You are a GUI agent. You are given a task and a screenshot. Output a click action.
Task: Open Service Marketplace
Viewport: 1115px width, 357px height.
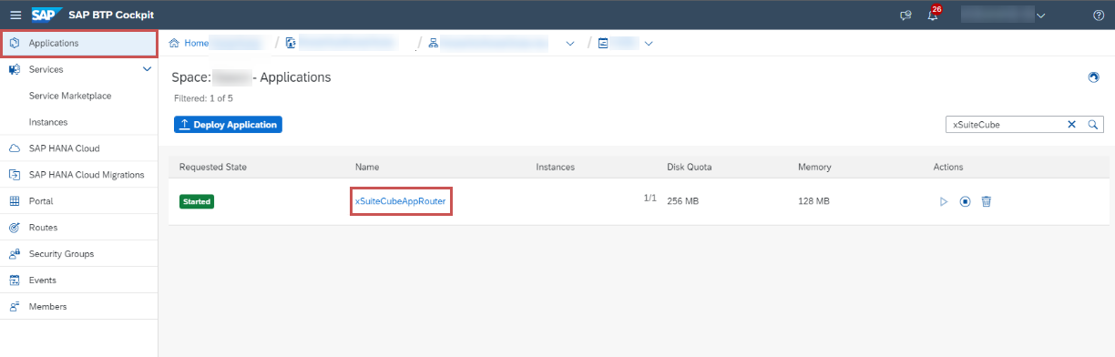[70, 96]
